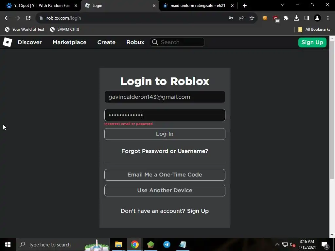Image resolution: width=335 pixels, height=251 pixels.
Task: Open the Marketplace menu item
Action: point(69,42)
